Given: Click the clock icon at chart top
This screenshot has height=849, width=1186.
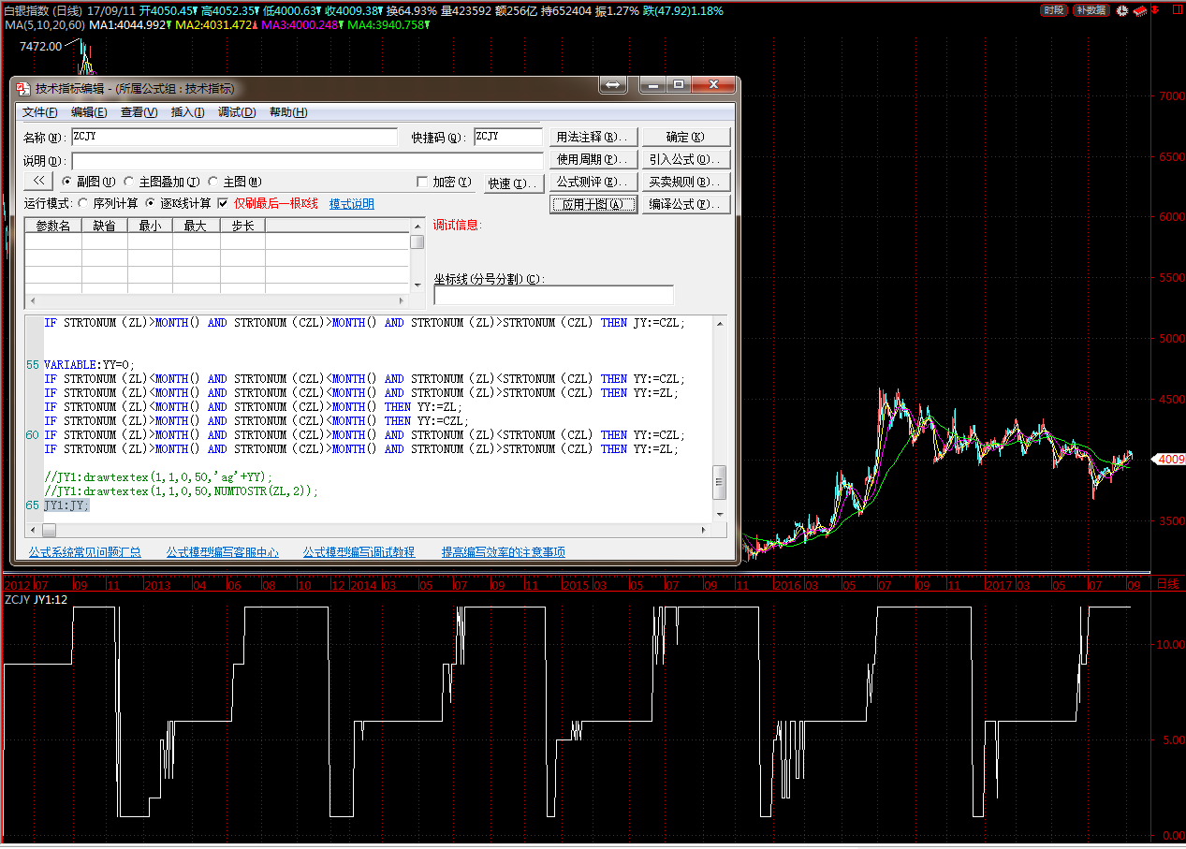Looking at the screenshot, I should click(x=1121, y=10).
